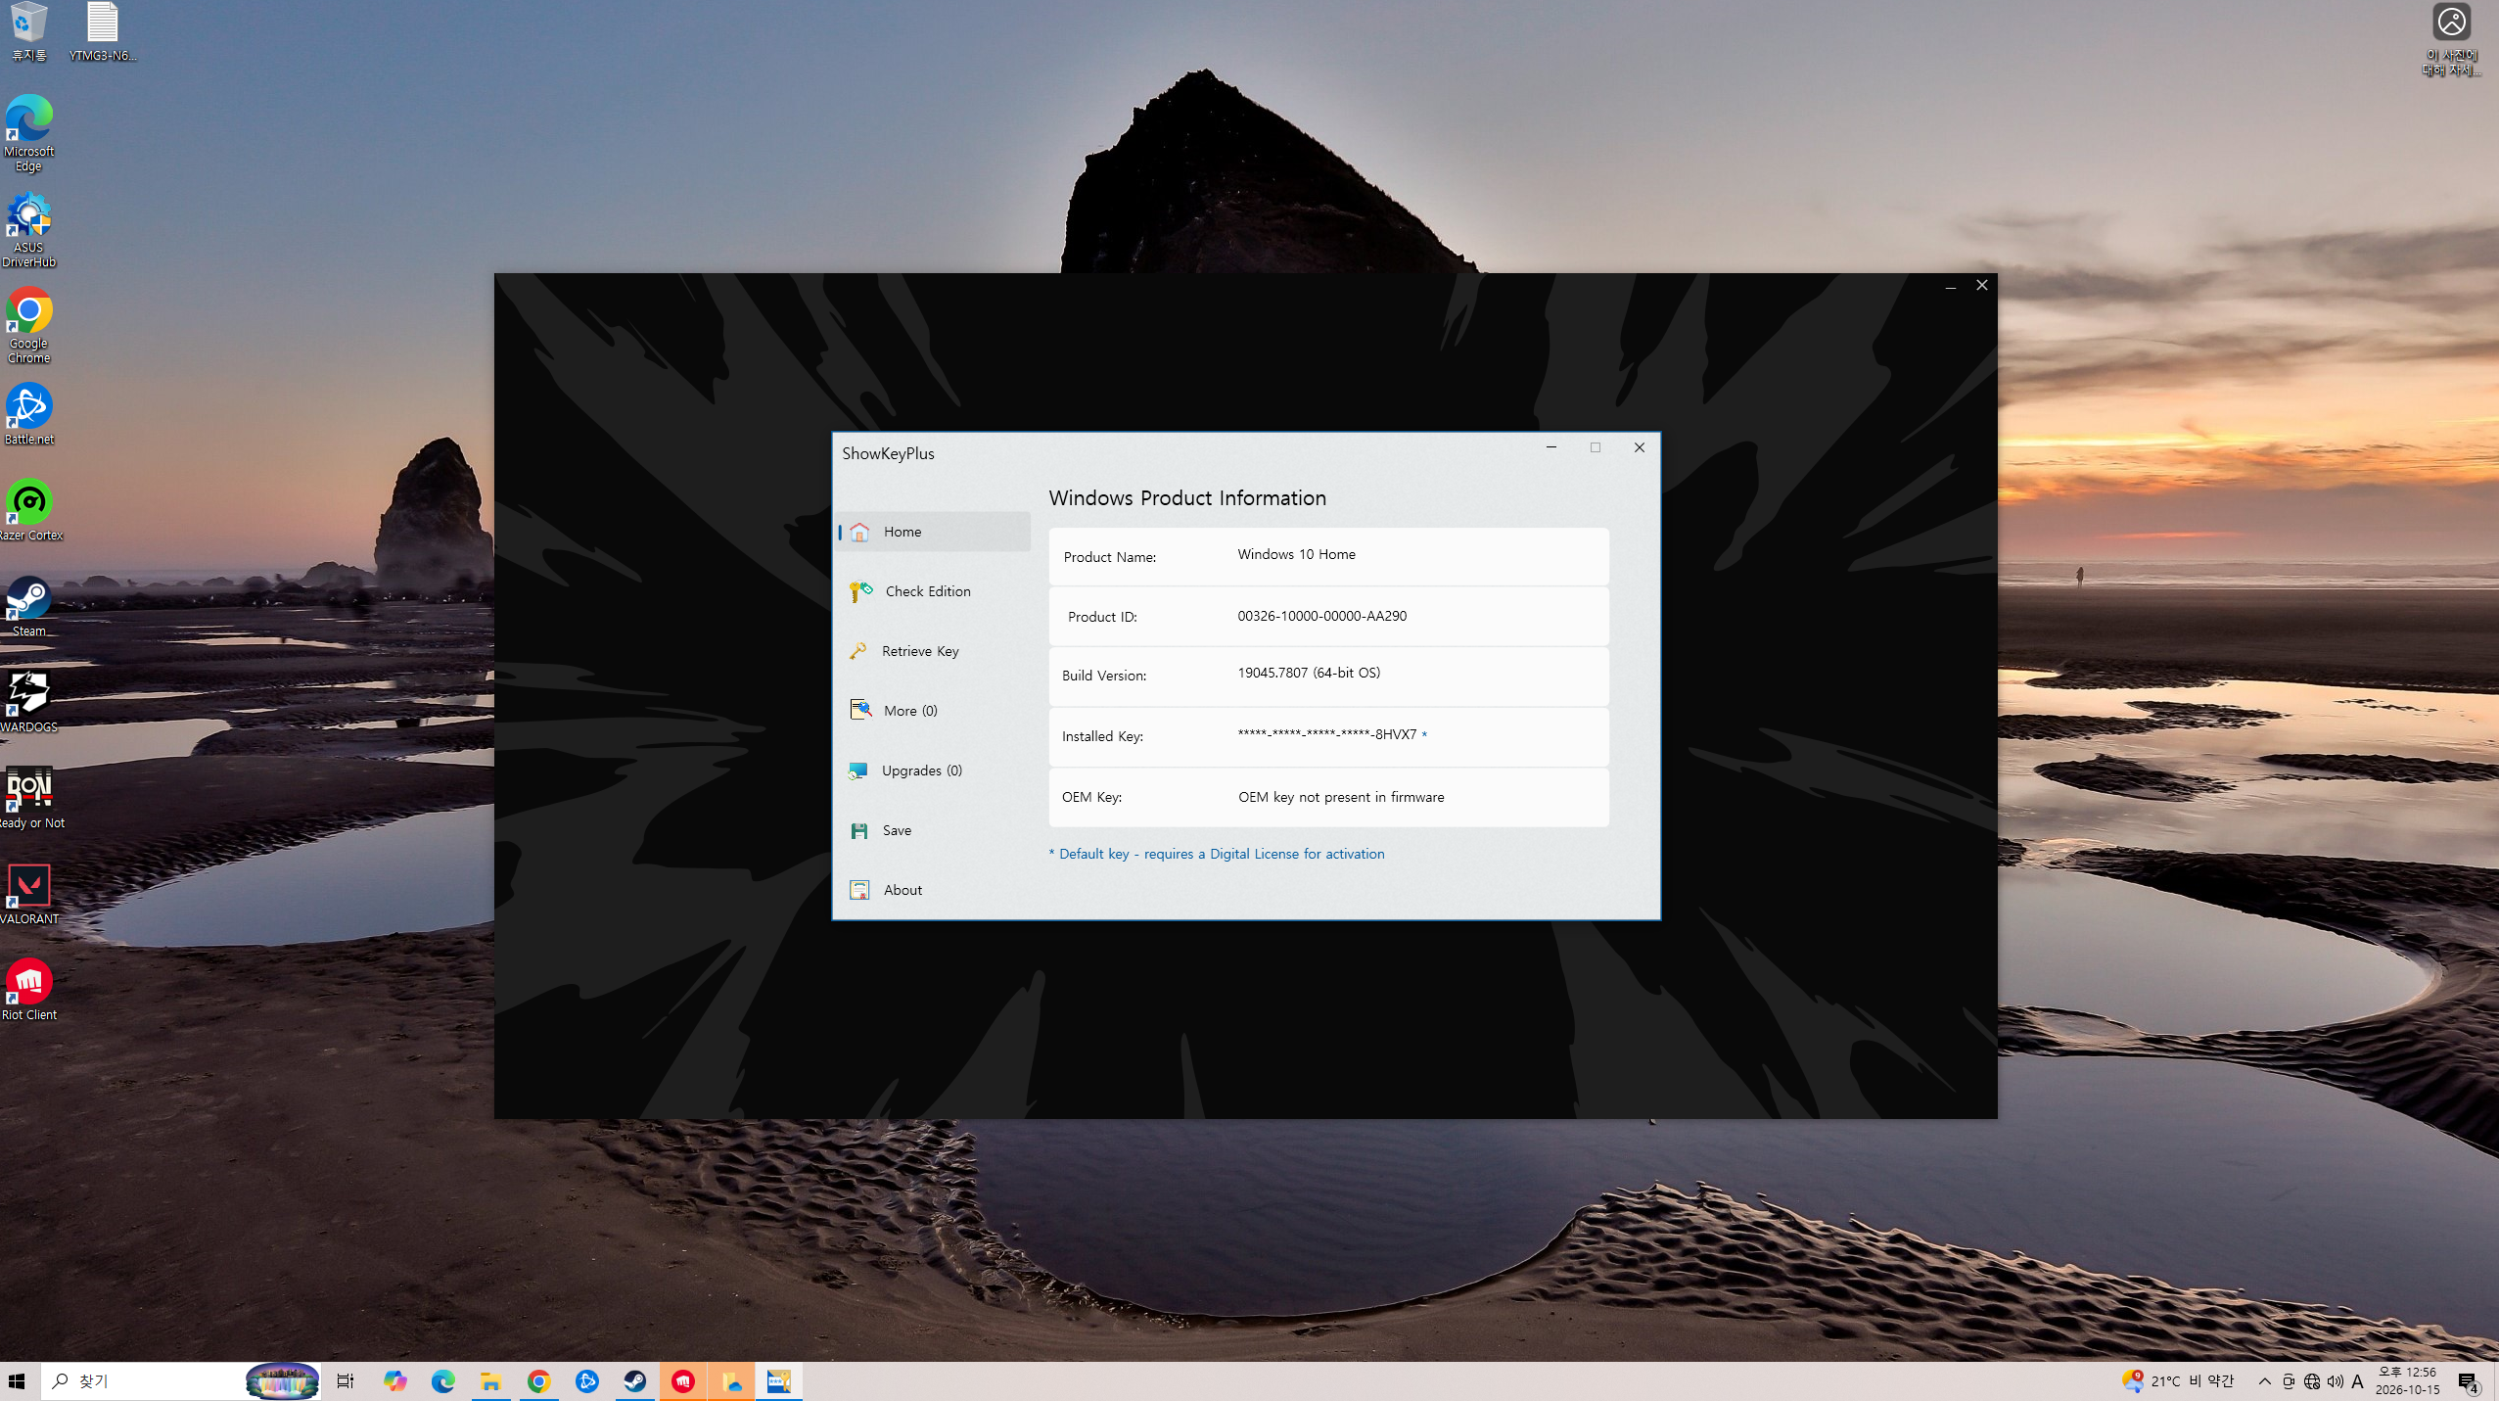Open ASUS DriverHub desktop shortcut
2499x1401 pixels.
point(28,229)
